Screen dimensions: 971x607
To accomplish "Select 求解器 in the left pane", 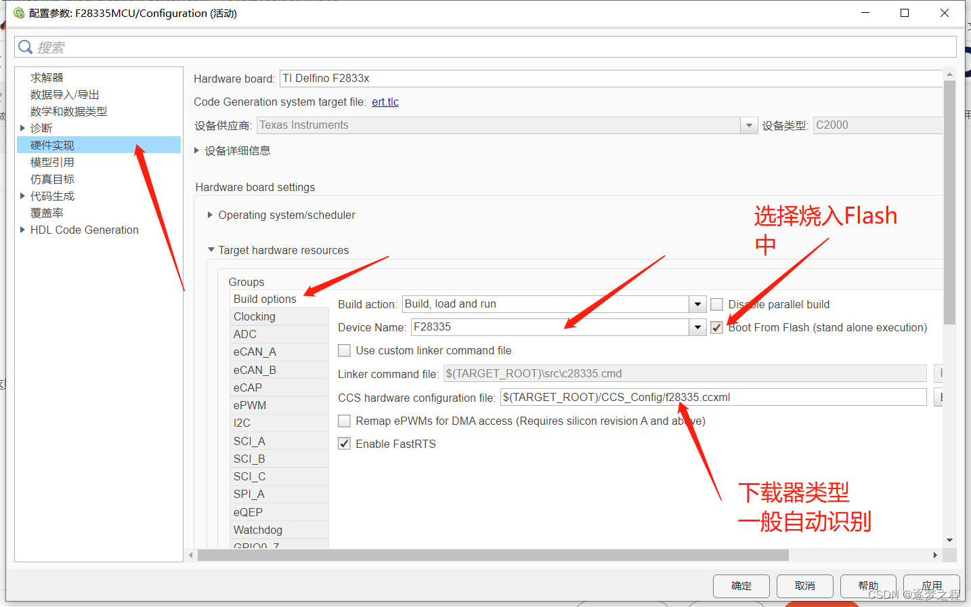I will (46, 77).
